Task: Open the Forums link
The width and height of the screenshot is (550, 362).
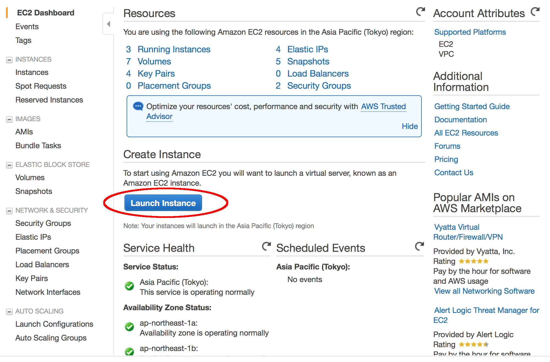Action: coord(447,146)
